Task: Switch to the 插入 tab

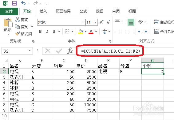Action: pyautogui.click(x=43, y=11)
